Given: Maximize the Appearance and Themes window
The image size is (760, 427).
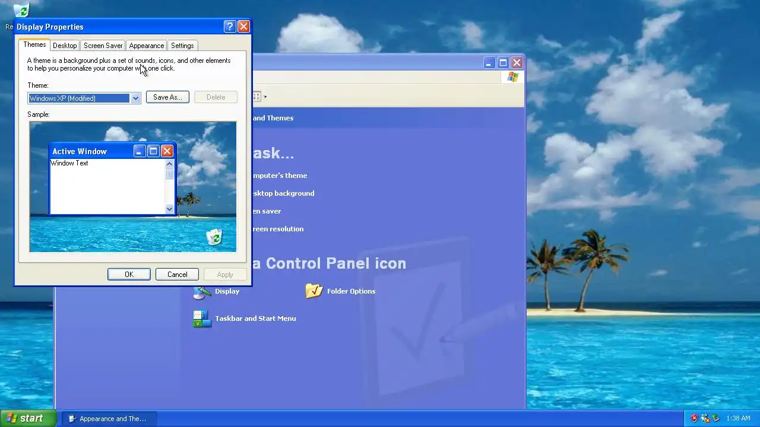Looking at the screenshot, I should pos(503,63).
